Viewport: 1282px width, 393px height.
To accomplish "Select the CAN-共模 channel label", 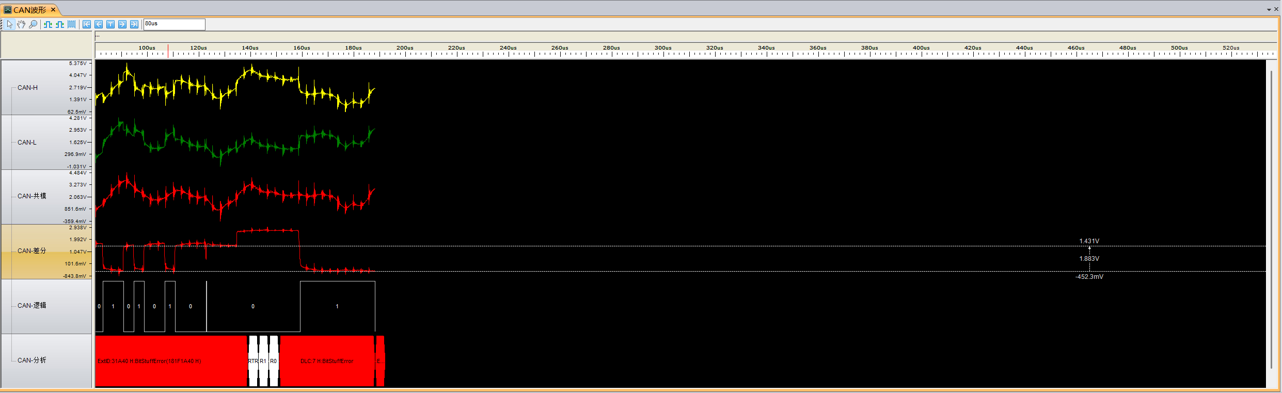I will pyautogui.click(x=31, y=196).
